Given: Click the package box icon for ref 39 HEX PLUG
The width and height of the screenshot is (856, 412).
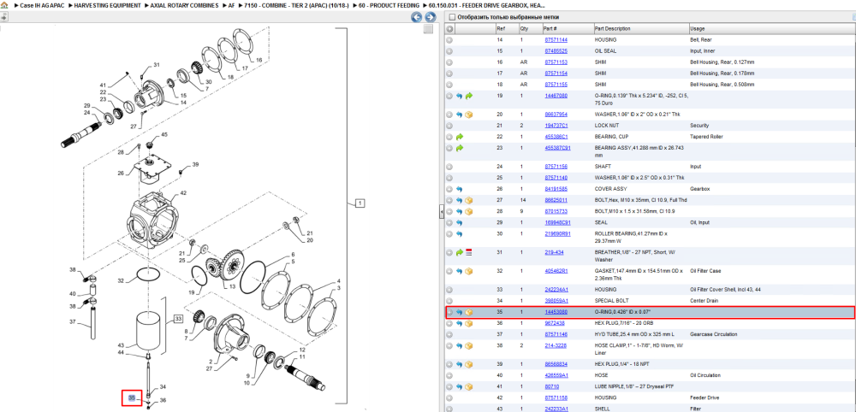Looking at the screenshot, I should [468, 364].
